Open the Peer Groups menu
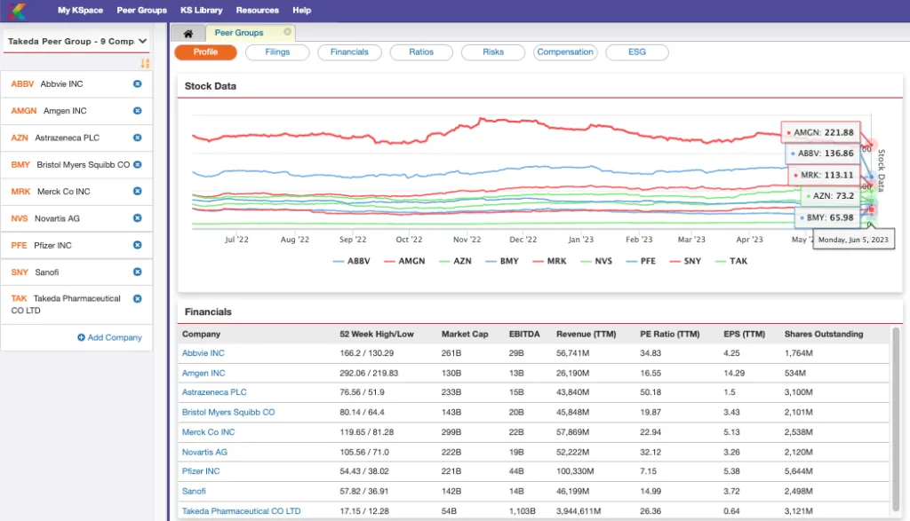This screenshot has width=910, height=521. [141, 11]
